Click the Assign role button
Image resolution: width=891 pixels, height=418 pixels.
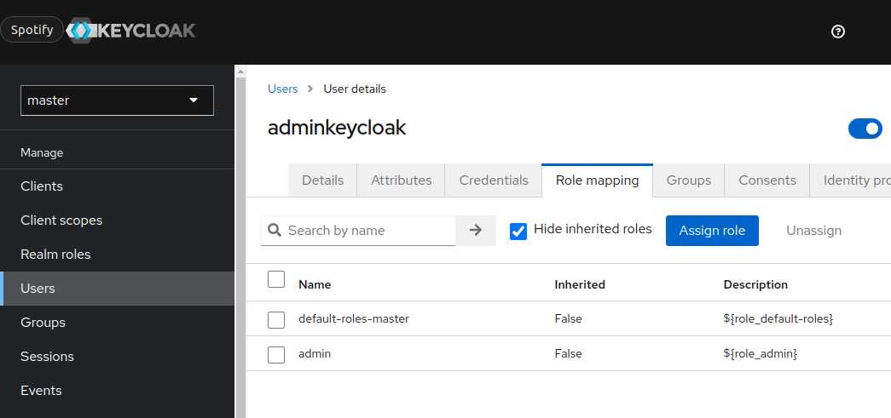(712, 231)
